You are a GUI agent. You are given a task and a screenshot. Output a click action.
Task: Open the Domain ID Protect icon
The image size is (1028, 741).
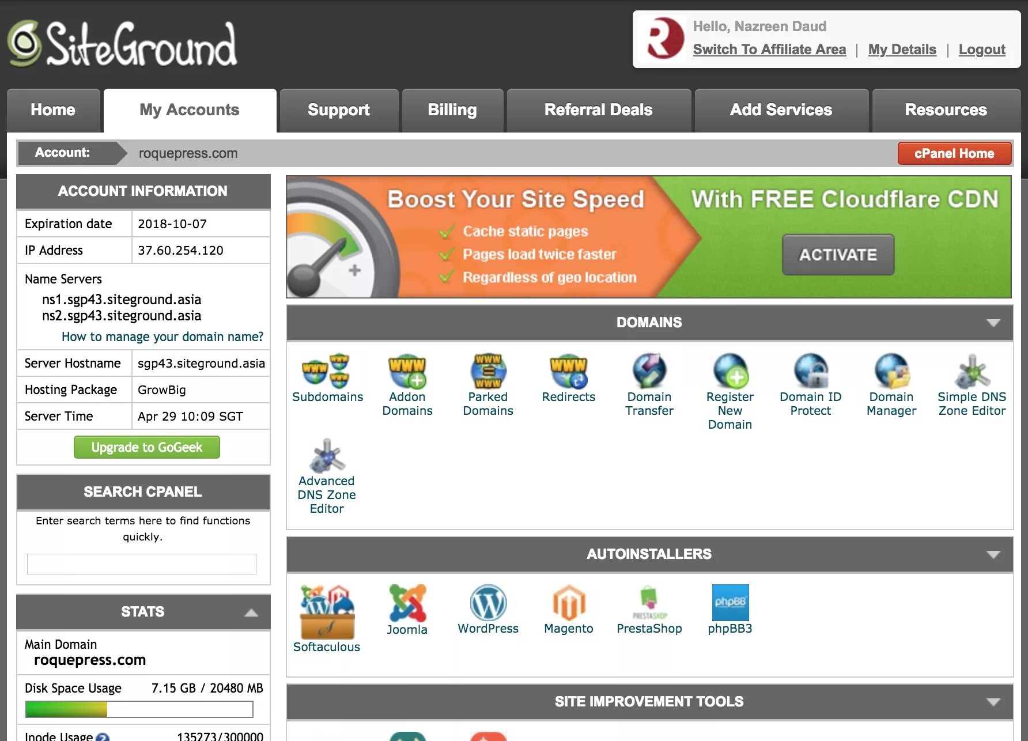pyautogui.click(x=810, y=370)
